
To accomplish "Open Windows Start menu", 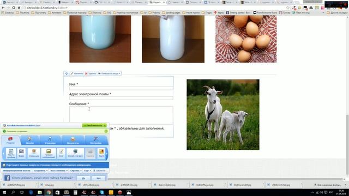I will coord(4,192).
